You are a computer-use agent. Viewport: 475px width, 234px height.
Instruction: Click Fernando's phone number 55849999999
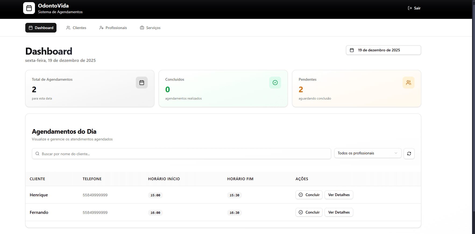pyautogui.click(x=95, y=212)
